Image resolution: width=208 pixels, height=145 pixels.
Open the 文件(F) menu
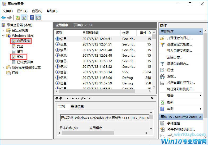click(8, 11)
